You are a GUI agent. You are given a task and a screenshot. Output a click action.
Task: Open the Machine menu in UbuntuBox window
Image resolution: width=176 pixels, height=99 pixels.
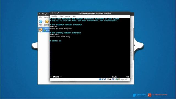[x=54, y=16]
